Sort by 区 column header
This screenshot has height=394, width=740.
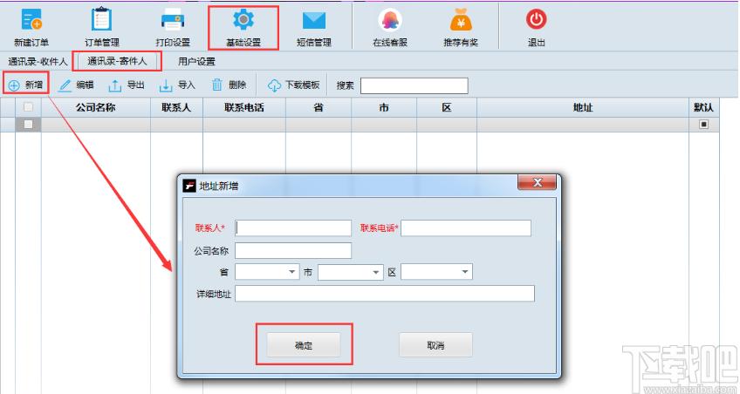pyautogui.click(x=447, y=107)
